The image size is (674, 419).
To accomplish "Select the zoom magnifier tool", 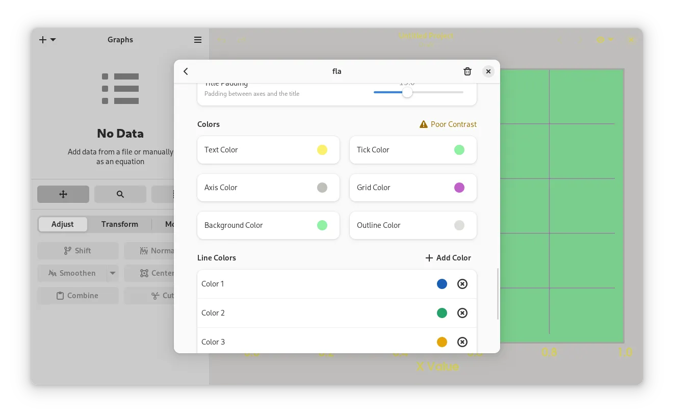I will coord(120,194).
